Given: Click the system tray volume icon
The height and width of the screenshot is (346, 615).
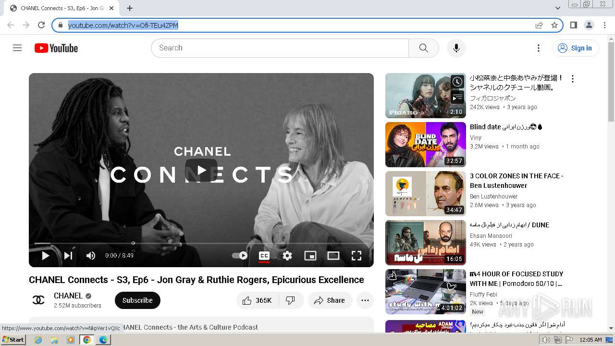Looking at the screenshot, I should (x=546, y=340).
